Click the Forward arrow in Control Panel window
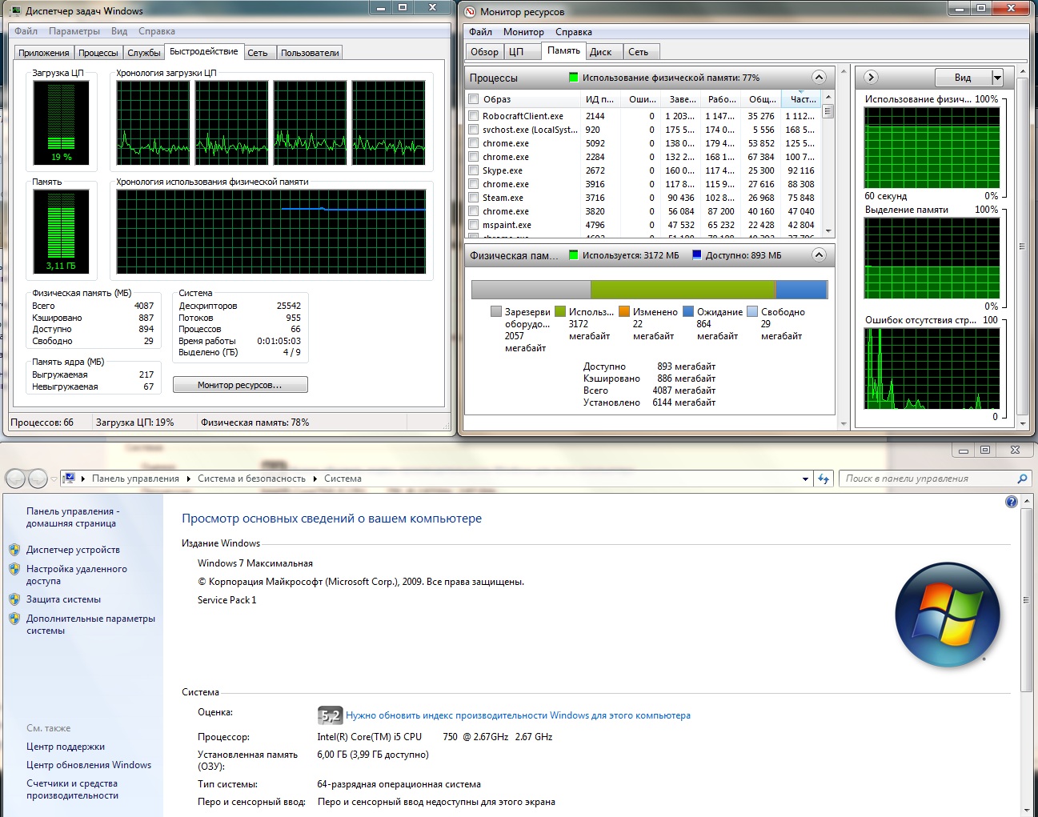Viewport: 1038px width, 817px height. point(38,479)
